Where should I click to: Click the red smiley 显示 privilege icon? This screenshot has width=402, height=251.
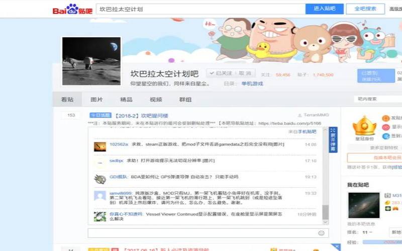[x=386, y=127]
